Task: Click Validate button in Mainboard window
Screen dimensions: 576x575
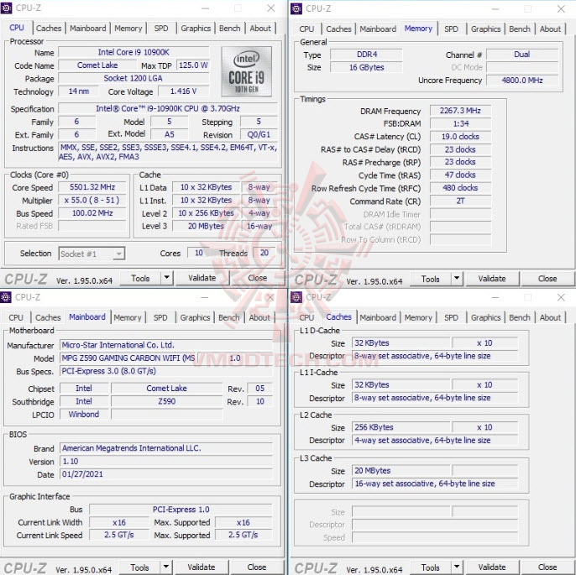Action: [202, 567]
